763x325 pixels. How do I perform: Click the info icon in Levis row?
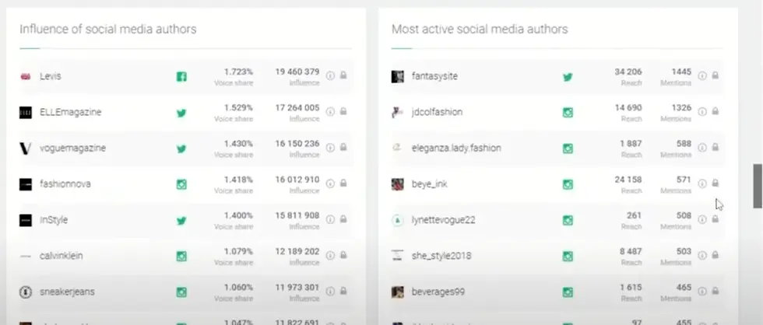pos(330,76)
